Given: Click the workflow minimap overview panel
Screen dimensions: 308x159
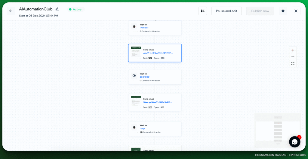Looking at the screenshot, I should (x=277, y=130).
